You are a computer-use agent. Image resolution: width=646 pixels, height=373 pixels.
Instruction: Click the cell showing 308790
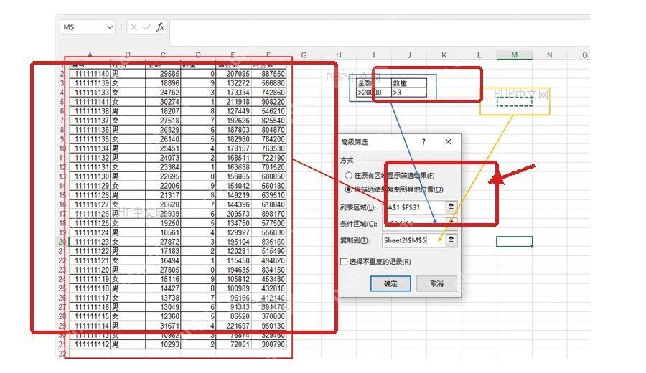268,344
